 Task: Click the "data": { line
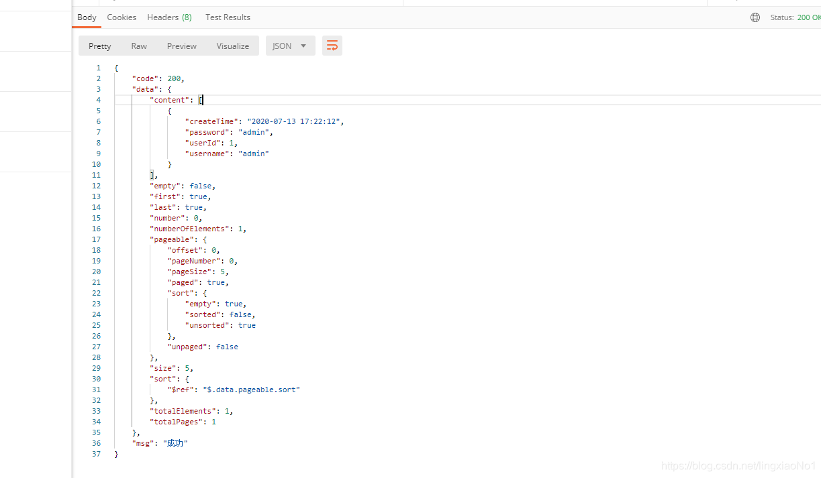(x=152, y=89)
